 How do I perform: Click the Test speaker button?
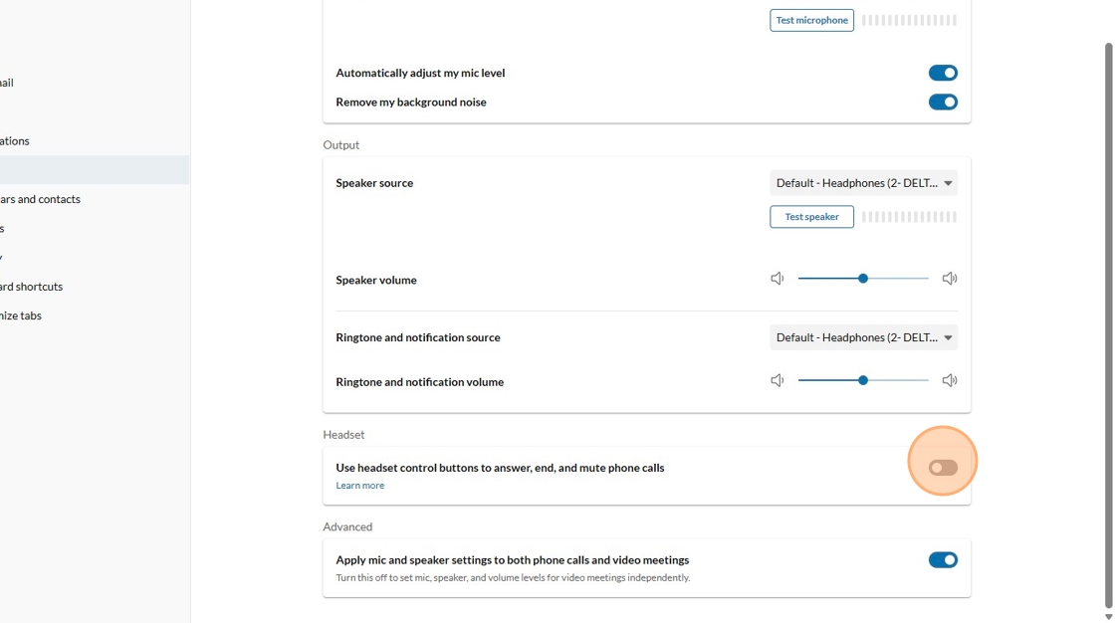(811, 217)
